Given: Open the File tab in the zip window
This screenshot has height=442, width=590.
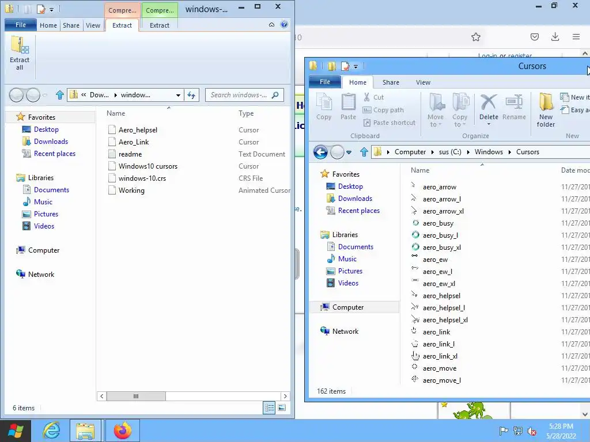Looking at the screenshot, I should coord(21,25).
